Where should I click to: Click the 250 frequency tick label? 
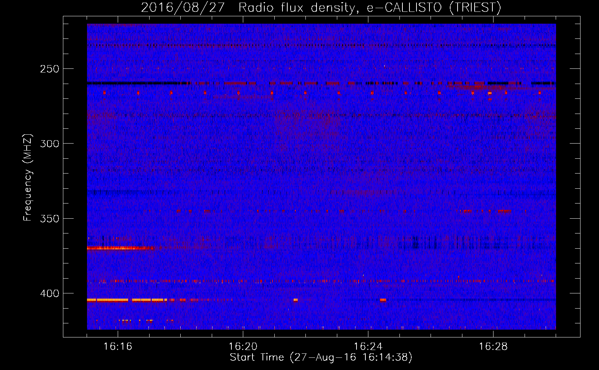50,69
